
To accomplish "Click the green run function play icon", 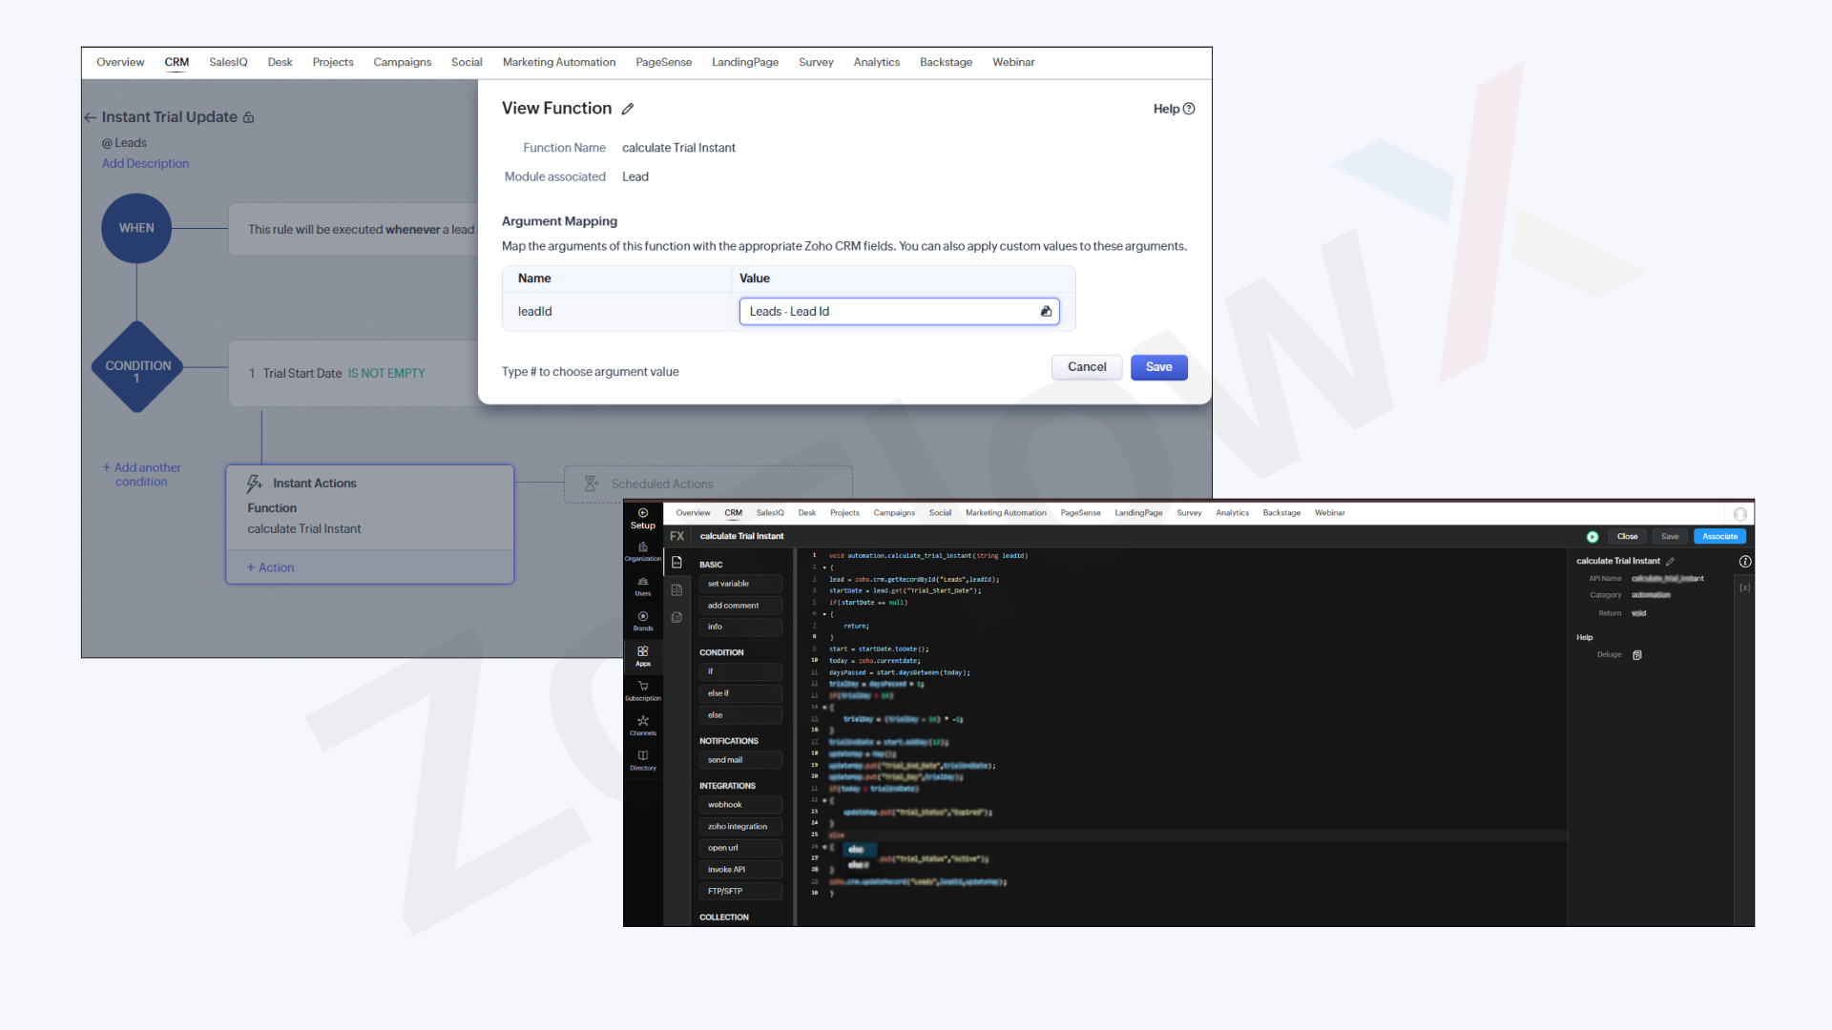I will (x=1593, y=537).
